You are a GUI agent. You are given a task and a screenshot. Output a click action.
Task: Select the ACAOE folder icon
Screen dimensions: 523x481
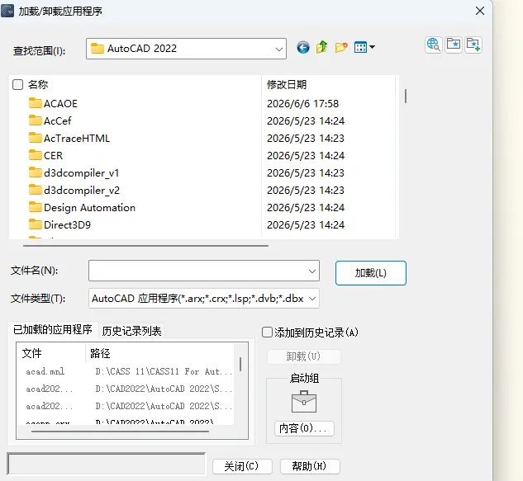click(x=35, y=103)
